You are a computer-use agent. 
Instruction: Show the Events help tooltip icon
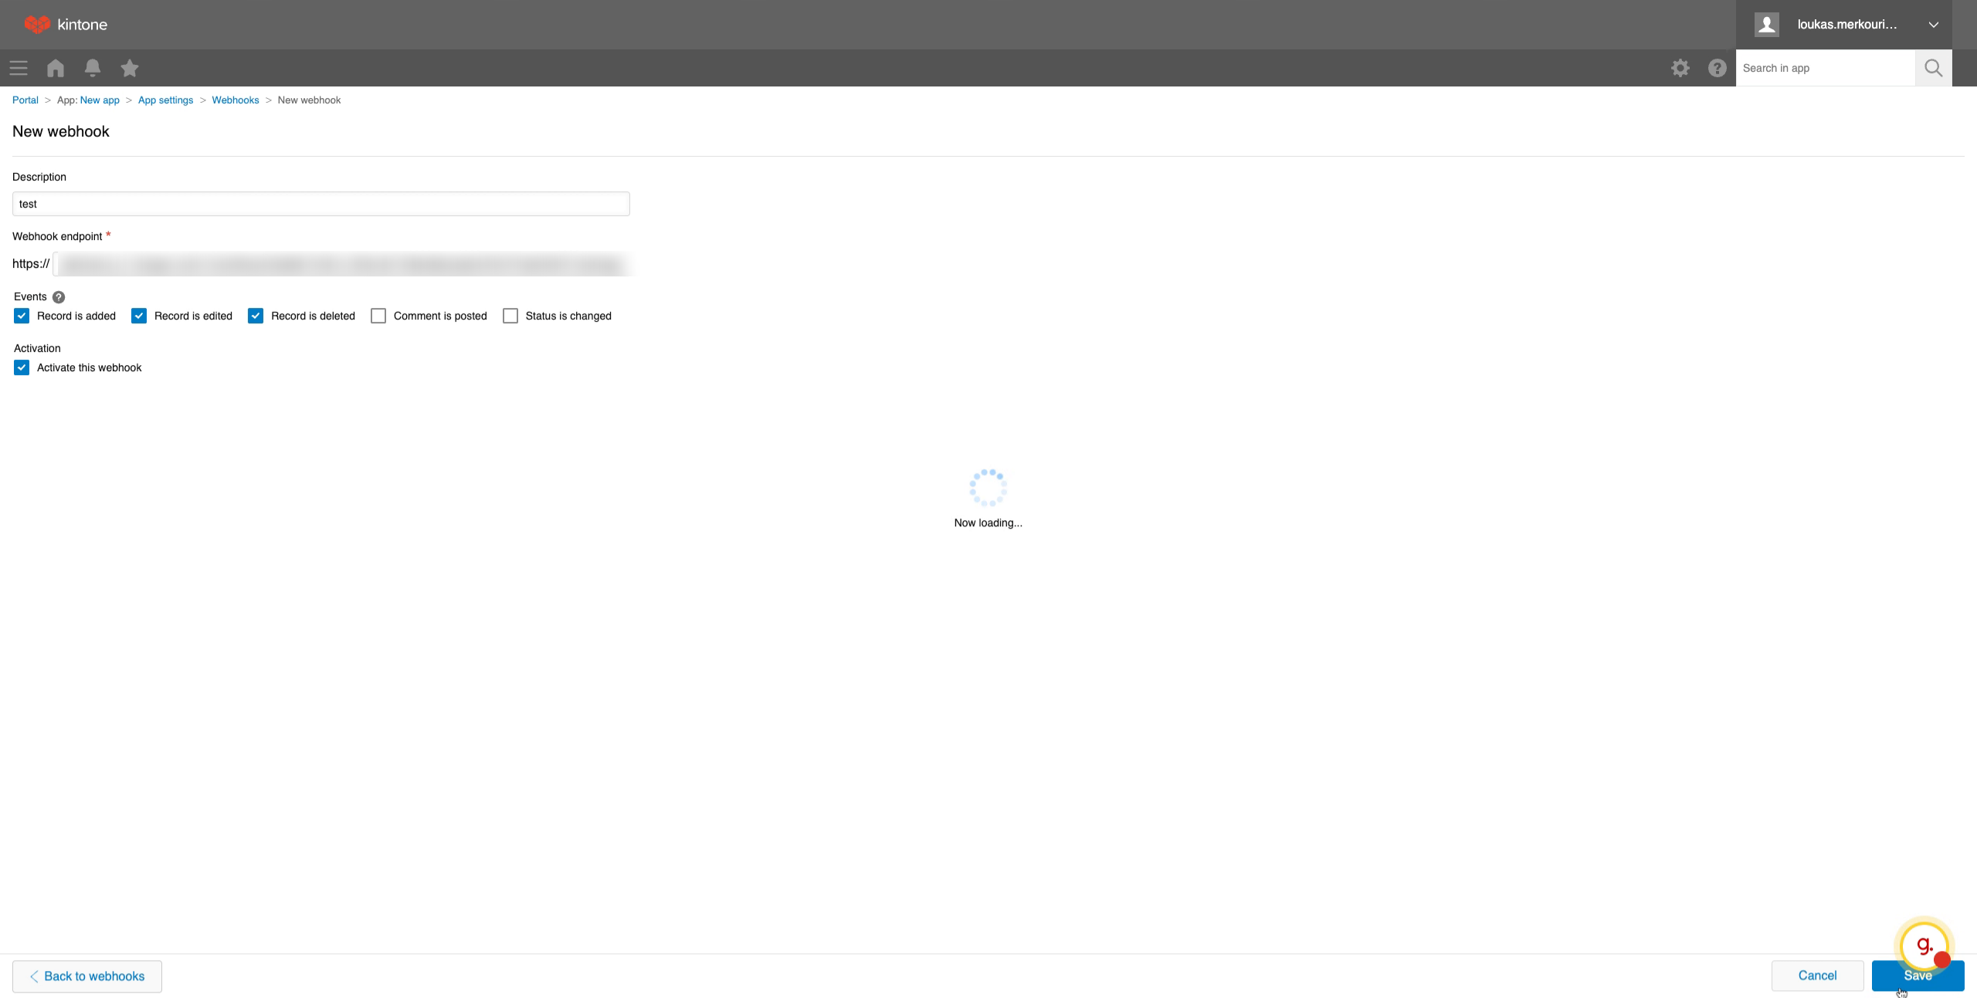pos(59,297)
